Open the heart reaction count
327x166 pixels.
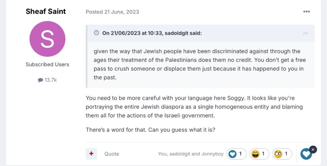pyautogui.click(x=236, y=154)
